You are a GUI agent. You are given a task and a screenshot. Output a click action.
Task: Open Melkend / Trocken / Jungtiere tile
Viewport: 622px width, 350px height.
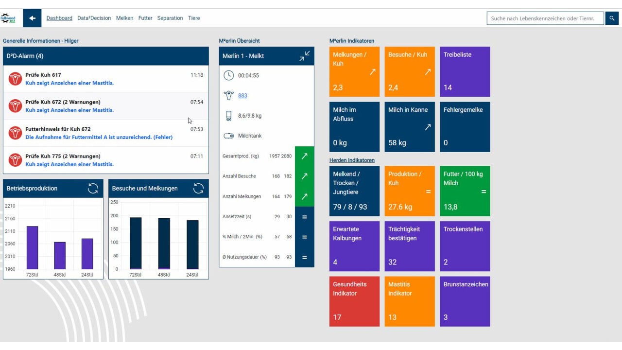tap(354, 191)
